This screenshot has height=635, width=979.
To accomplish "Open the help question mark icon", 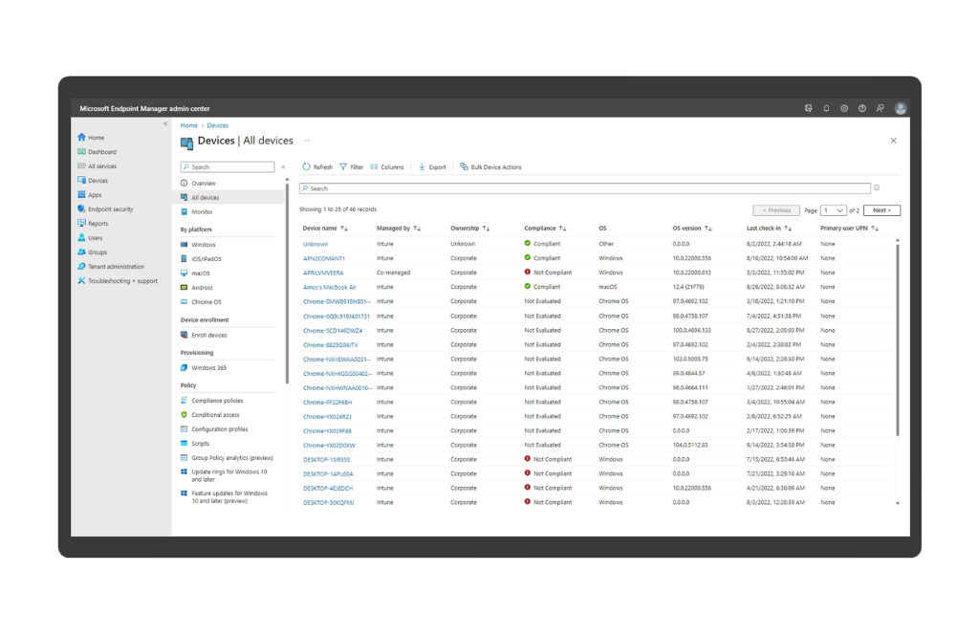I will coord(862,109).
